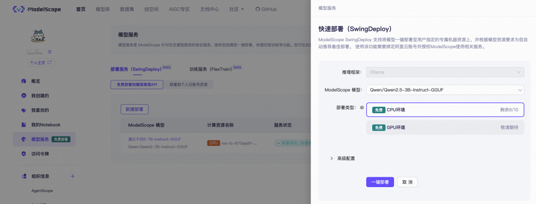Image resolution: width=536 pixels, height=204 pixels.
Task: Click the user avatar picture
Action: click(39, 36)
